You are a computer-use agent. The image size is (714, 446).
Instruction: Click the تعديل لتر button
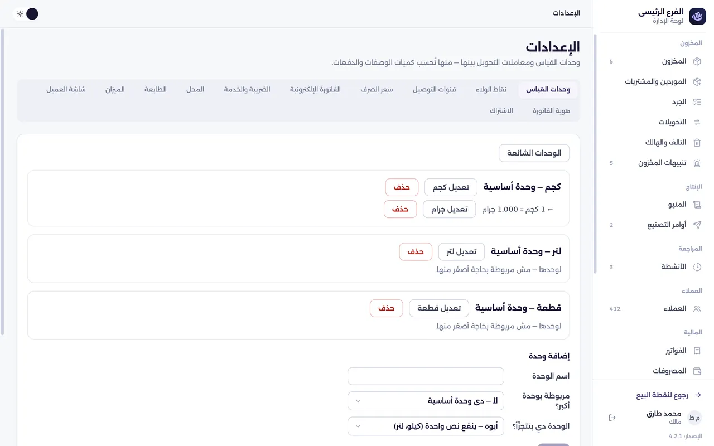(x=461, y=252)
